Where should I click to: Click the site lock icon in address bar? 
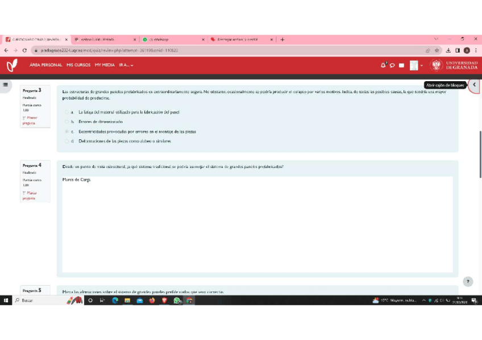point(36,51)
